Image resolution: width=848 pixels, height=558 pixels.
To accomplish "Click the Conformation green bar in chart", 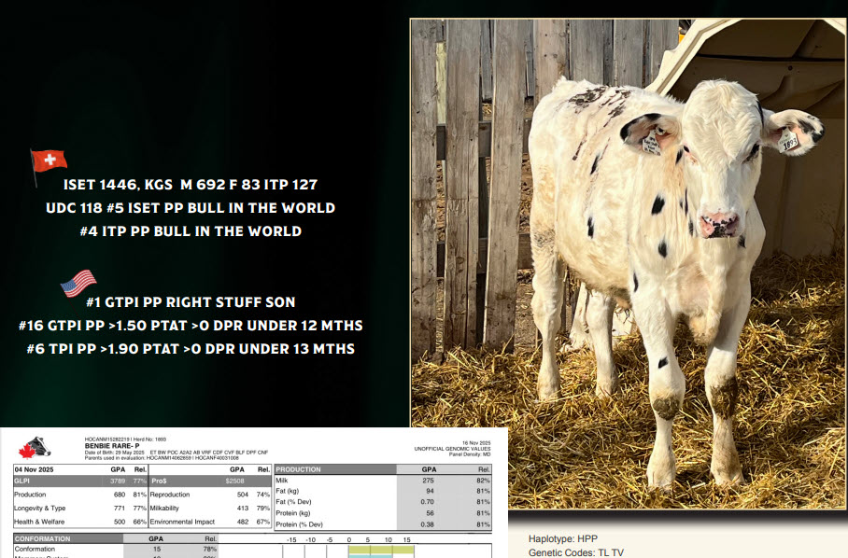I will 380,551.
